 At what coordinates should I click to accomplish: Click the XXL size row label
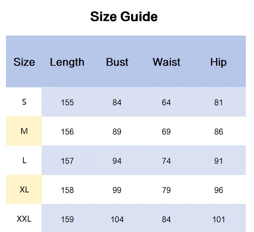pyautogui.click(x=24, y=219)
